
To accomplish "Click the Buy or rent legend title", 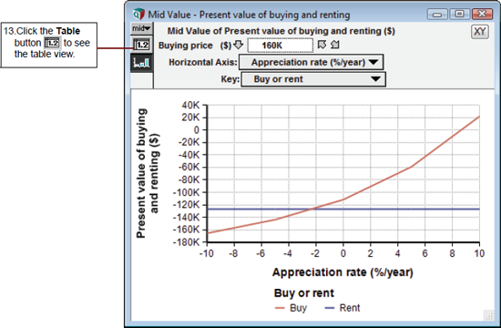I will pyautogui.click(x=304, y=292).
